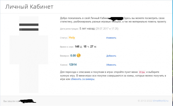
Task: Select the orange Holy status text
Action: point(72,38)
